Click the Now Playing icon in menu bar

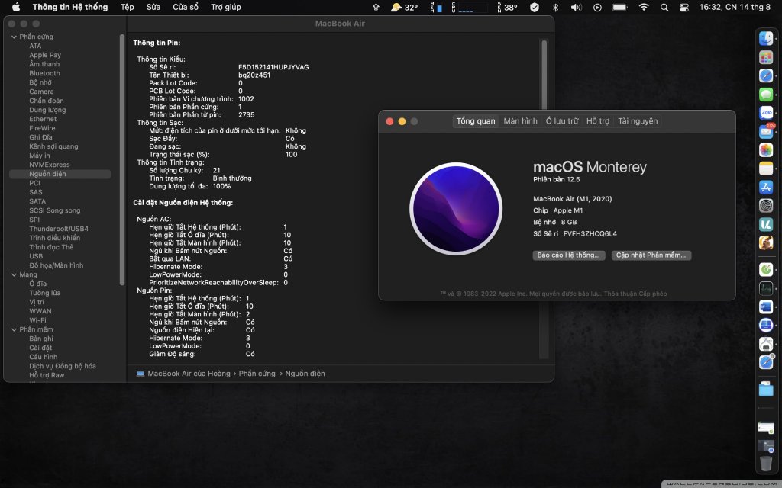pos(597,7)
